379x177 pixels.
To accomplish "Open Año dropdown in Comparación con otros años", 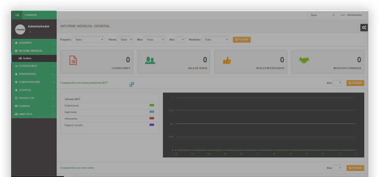I will [337, 168].
